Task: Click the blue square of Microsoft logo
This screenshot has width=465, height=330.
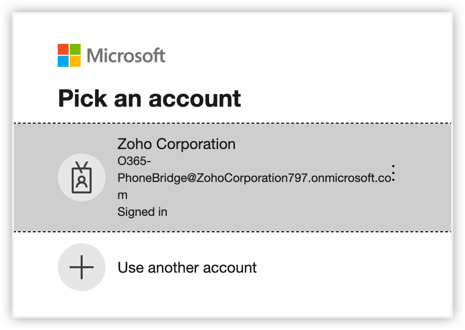Action: click(63, 61)
